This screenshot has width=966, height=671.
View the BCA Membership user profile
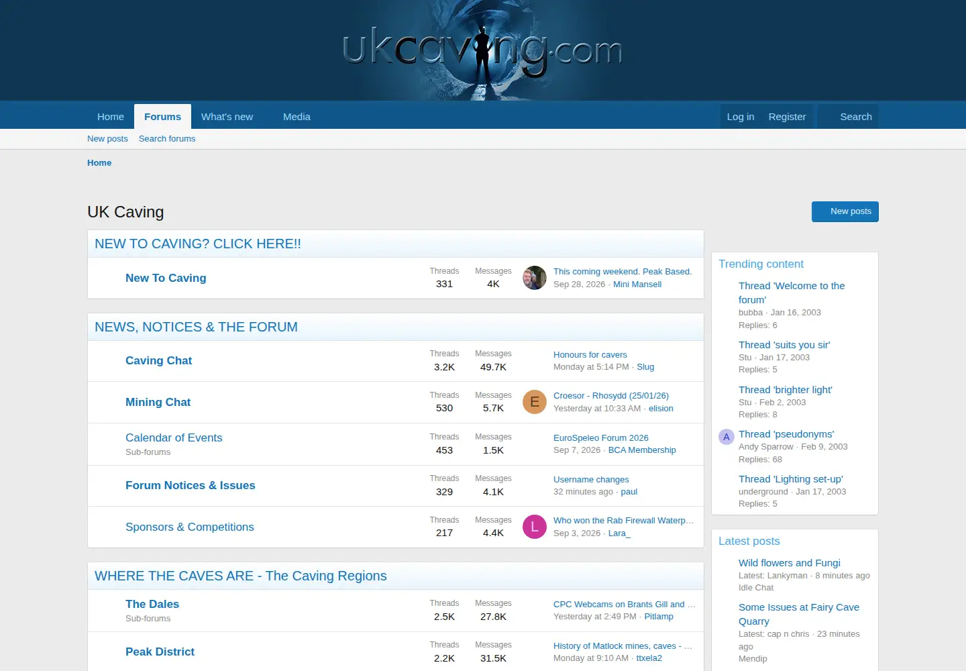[x=642, y=450]
